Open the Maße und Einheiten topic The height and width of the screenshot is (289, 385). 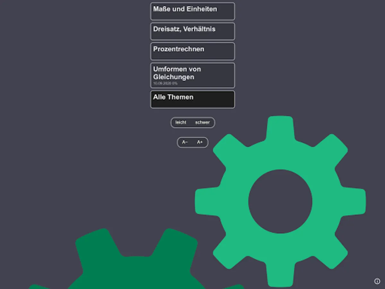[193, 11]
